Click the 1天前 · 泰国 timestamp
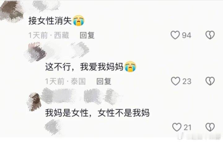223x142 pixels. tap(65, 81)
